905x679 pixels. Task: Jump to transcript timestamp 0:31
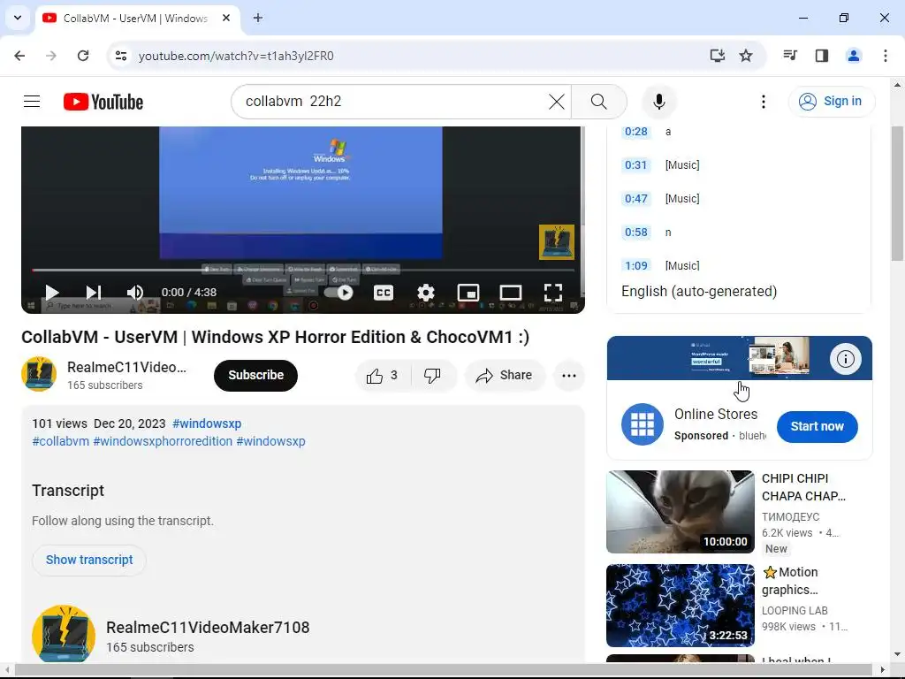(636, 165)
